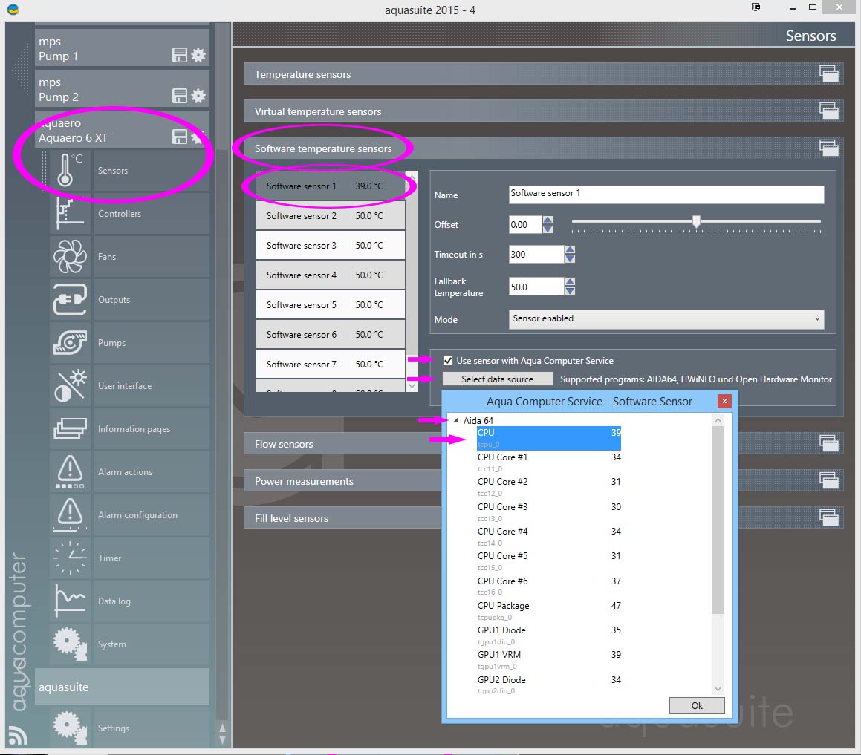Open the aquasuite sidebar section
Screen dimensions: 861x755
coord(122,687)
